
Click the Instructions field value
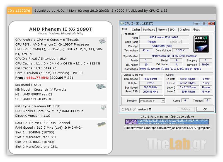pyautogui.click(x=175, y=69)
